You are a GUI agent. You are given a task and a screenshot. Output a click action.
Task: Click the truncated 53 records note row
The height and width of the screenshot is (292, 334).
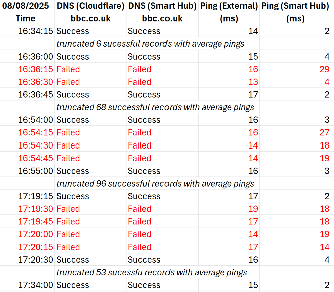pos(151,272)
